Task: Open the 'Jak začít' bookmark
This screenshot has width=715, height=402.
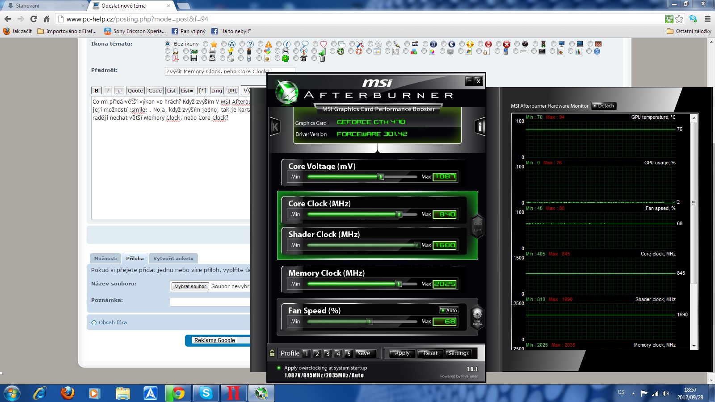Action: click(17, 31)
